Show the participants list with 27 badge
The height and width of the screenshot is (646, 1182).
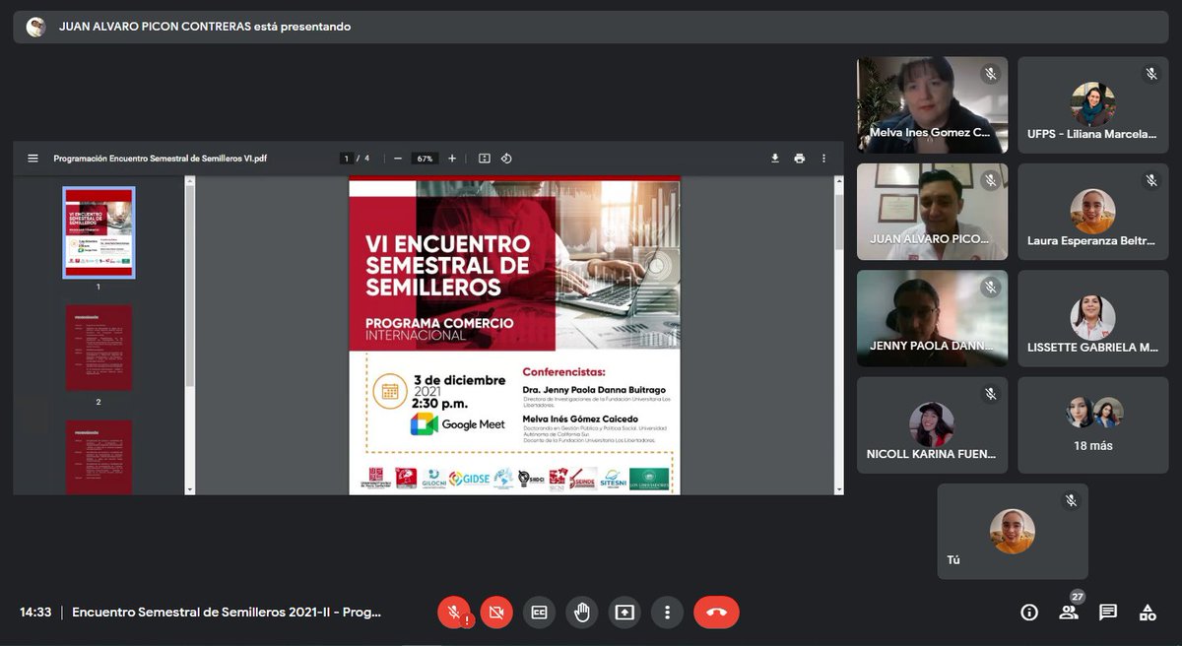1069,612
